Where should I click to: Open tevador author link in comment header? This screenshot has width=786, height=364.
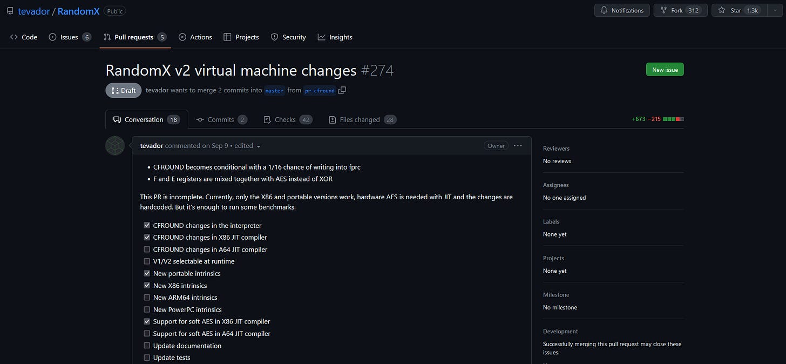coord(152,146)
